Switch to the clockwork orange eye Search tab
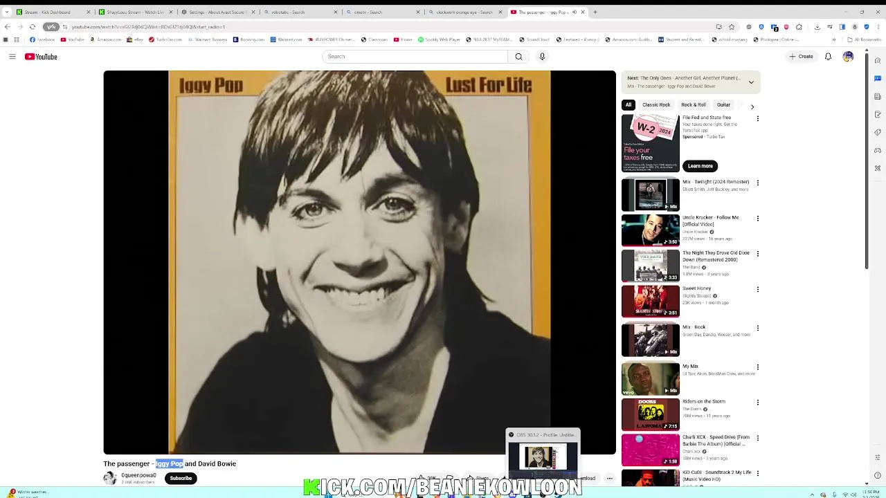This screenshot has height=498, width=886. click(x=464, y=12)
